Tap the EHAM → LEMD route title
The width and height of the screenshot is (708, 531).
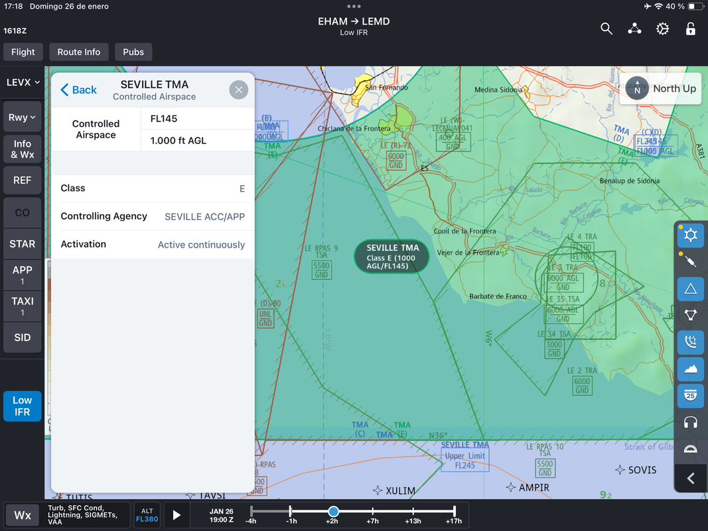coord(354,21)
